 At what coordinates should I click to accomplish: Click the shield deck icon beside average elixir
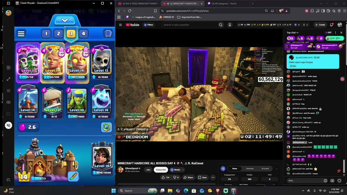[x=107, y=127]
